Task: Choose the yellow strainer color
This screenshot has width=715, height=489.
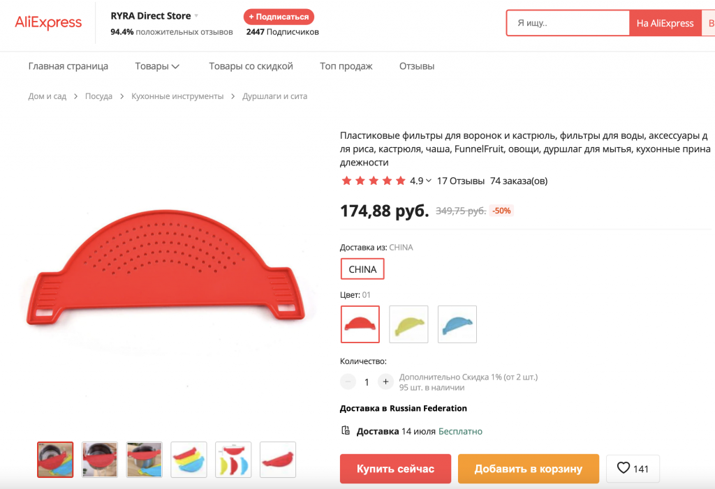Action: click(x=408, y=324)
